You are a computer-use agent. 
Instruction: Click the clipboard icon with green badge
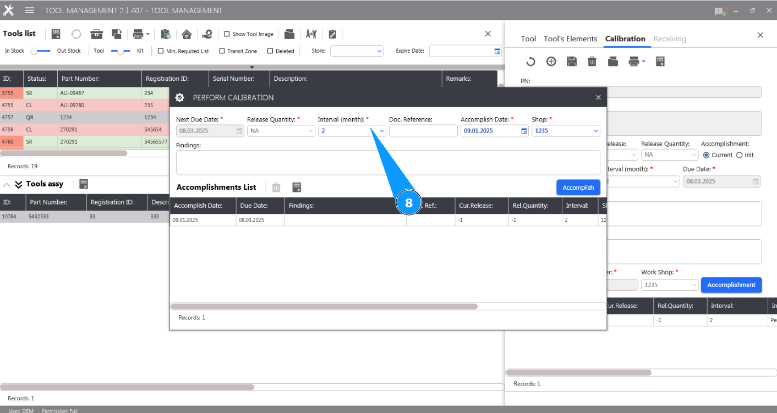pos(166,34)
